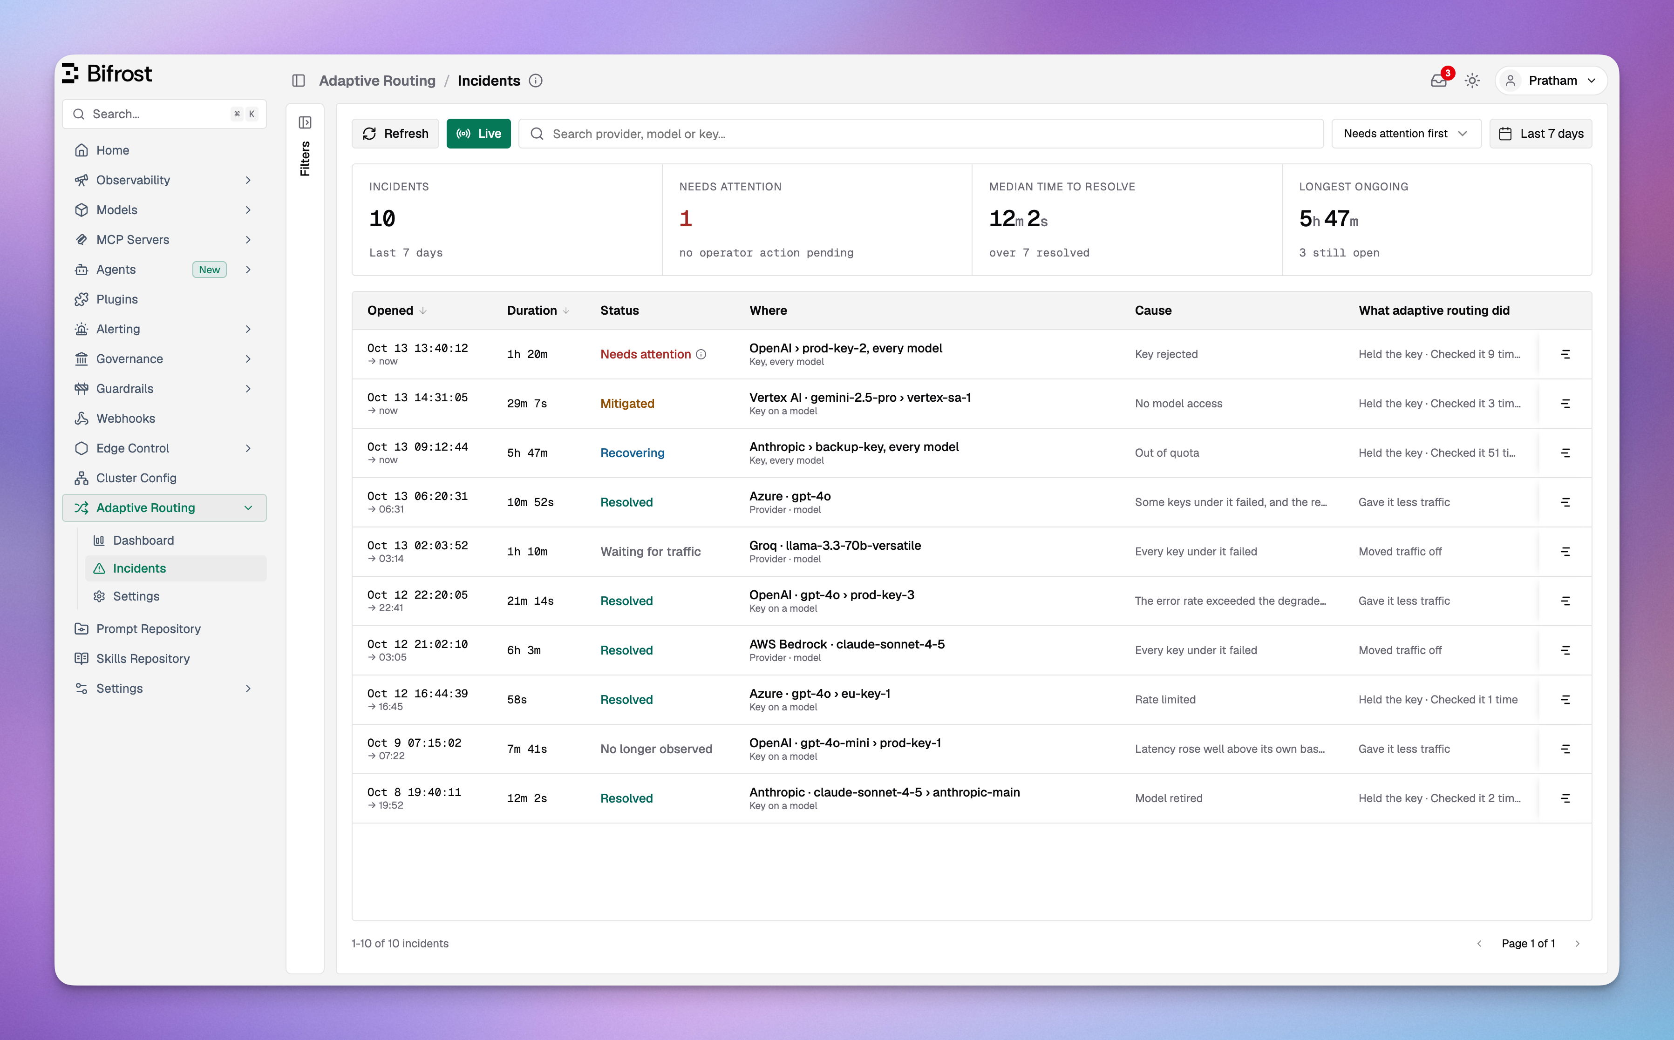
Task: Open the Incidents info icon in the header
Action: coord(535,81)
